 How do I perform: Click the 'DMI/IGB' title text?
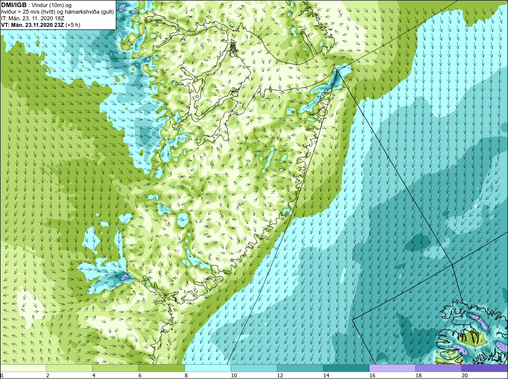pyautogui.click(x=14, y=5)
